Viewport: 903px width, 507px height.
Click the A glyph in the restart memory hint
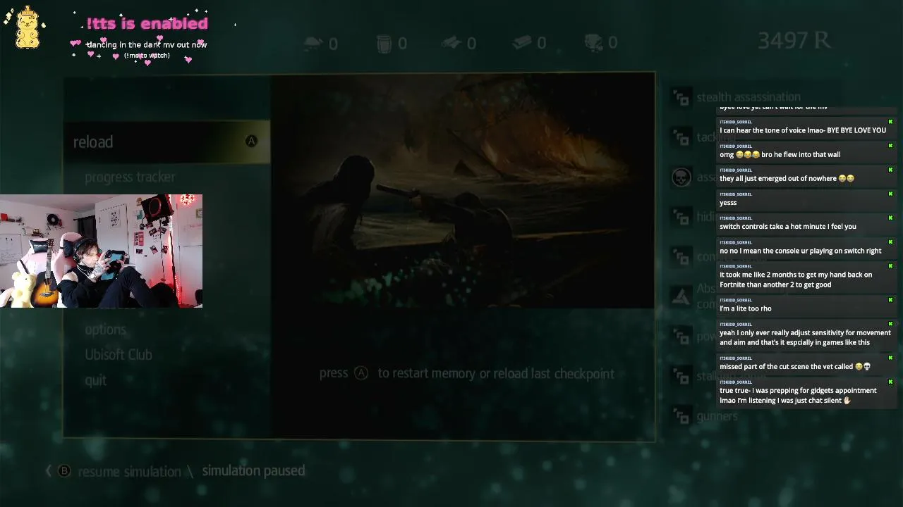pyautogui.click(x=361, y=373)
